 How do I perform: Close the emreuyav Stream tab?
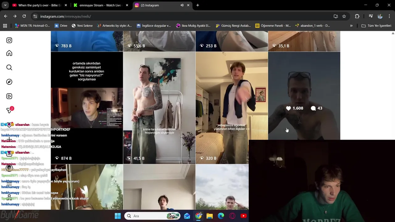point(127,5)
